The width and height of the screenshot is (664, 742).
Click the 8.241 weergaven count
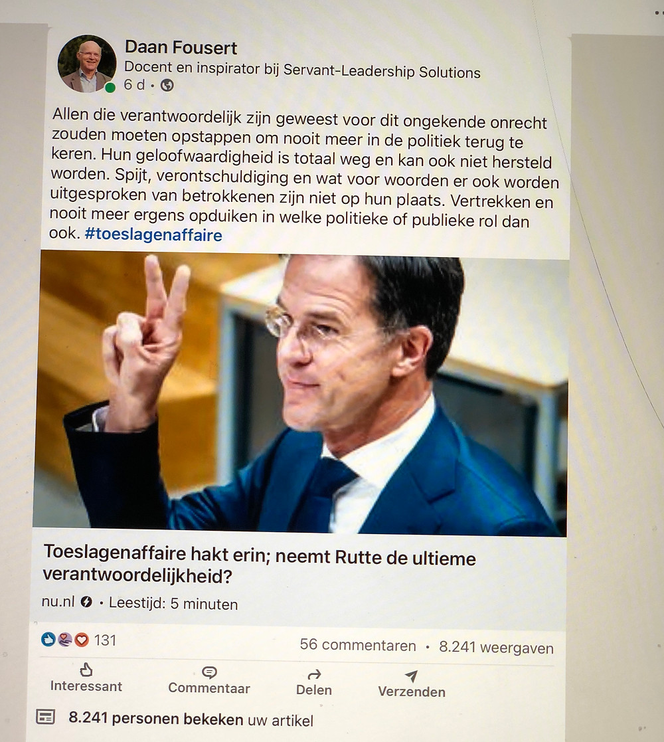click(496, 648)
